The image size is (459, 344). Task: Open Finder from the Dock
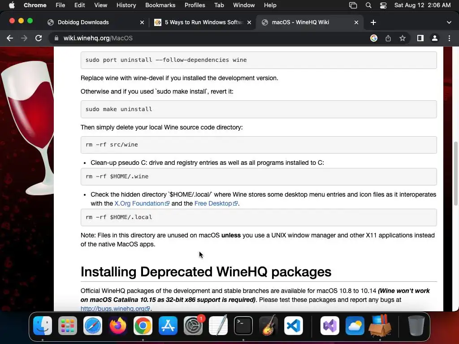pyautogui.click(x=43, y=326)
